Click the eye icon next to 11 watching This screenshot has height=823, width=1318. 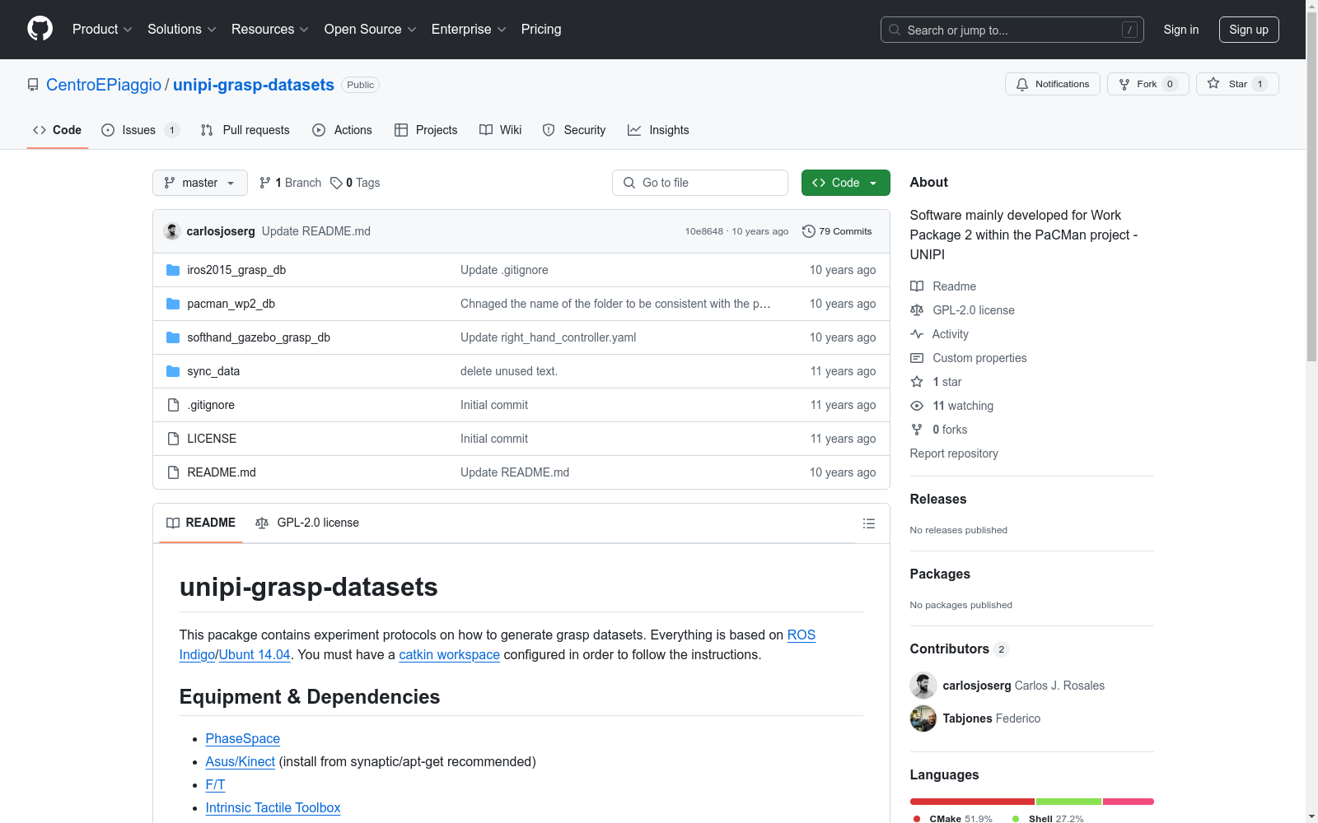pos(917,406)
